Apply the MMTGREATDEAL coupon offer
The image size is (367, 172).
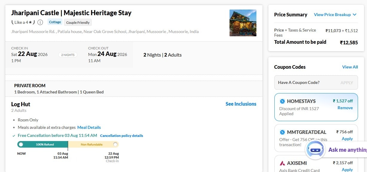pyautogui.click(x=347, y=139)
